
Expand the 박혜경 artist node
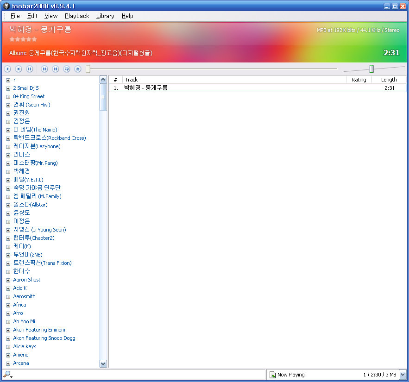click(x=8, y=172)
